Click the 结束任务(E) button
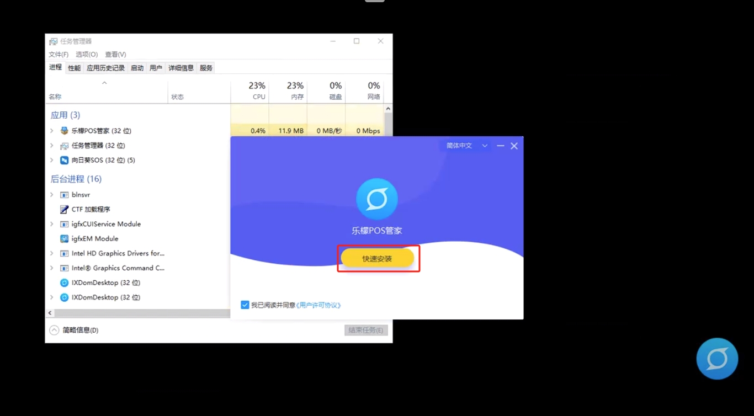Image resolution: width=754 pixels, height=416 pixels. pyautogui.click(x=367, y=330)
